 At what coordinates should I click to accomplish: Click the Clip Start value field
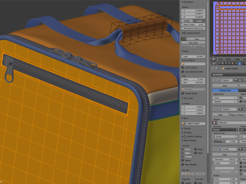193,79
